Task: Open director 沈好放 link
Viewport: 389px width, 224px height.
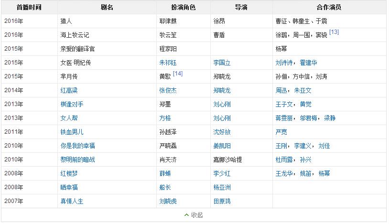Action: click(222, 132)
